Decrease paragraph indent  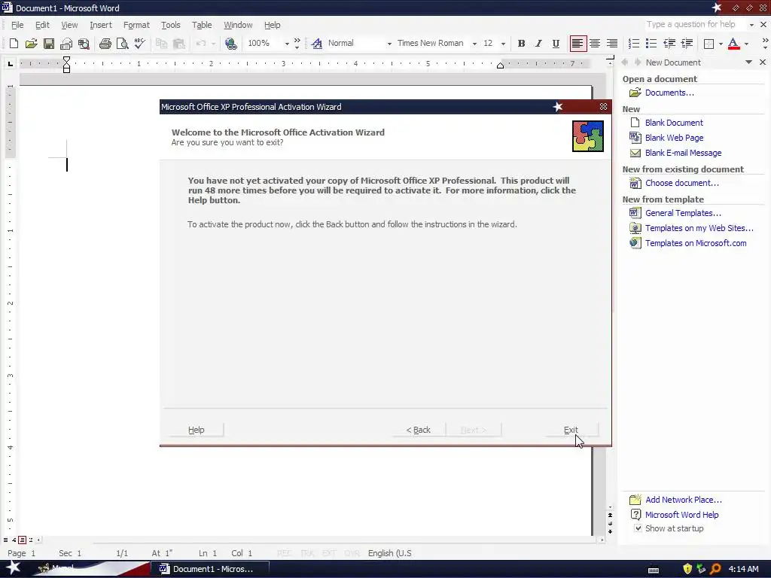click(669, 43)
